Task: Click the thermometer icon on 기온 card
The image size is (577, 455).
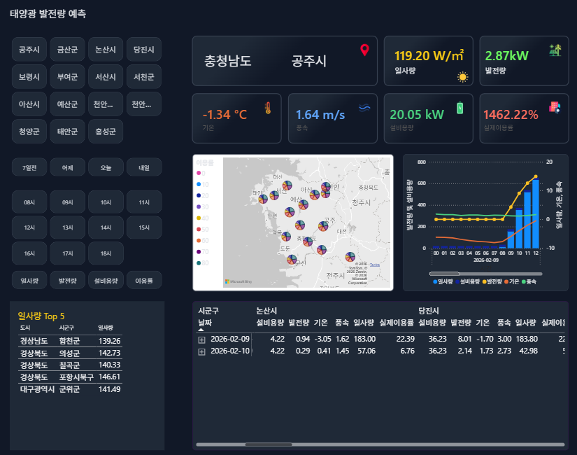Action: tap(268, 108)
